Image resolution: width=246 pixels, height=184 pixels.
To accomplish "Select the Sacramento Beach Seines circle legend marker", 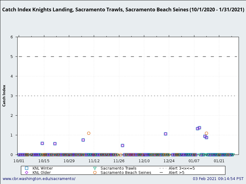I will tap(95, 173).
